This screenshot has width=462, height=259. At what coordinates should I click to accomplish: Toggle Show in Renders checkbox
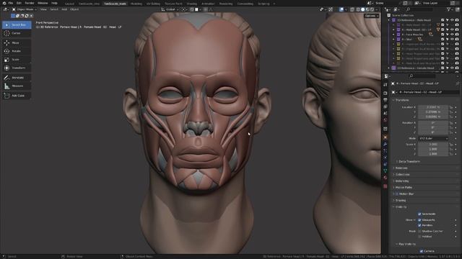point(419,225)
